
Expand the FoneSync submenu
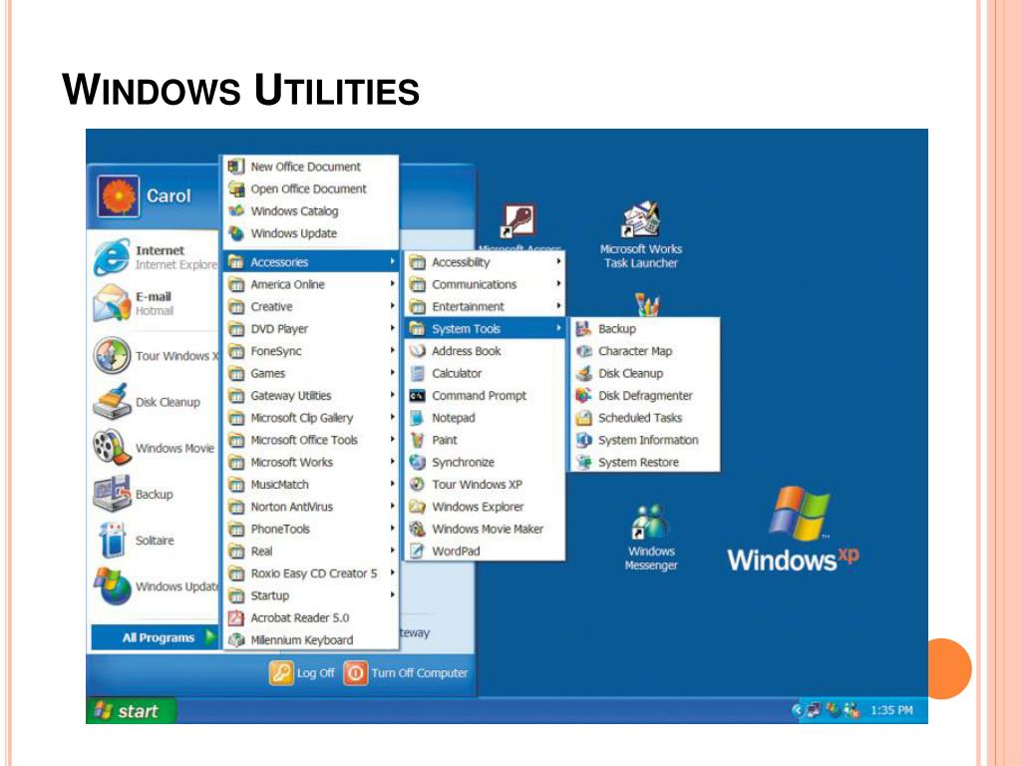(x=311, y=351)
